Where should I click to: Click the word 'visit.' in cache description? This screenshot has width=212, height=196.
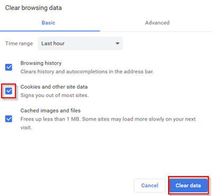[26, 127]
